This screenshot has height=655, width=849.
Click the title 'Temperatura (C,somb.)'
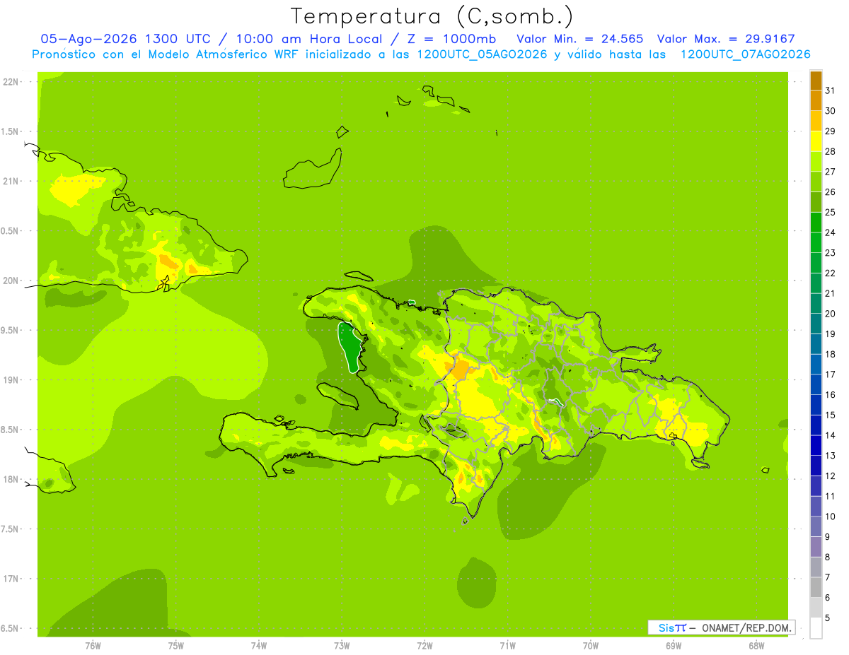(x=432, y=16)
